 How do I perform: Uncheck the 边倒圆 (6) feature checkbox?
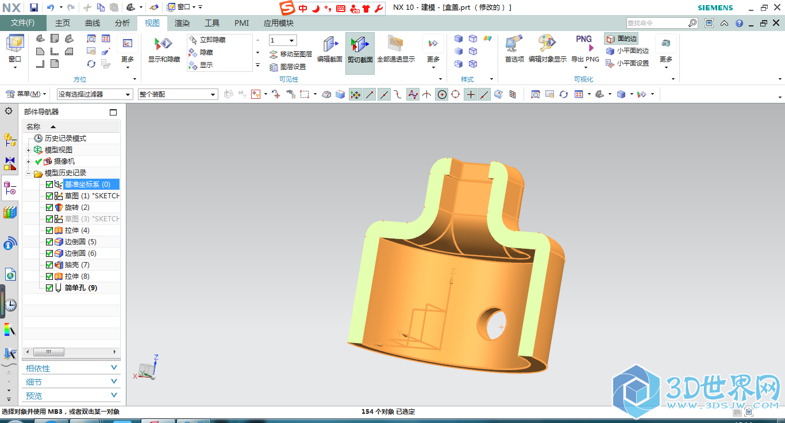(49, 253)
